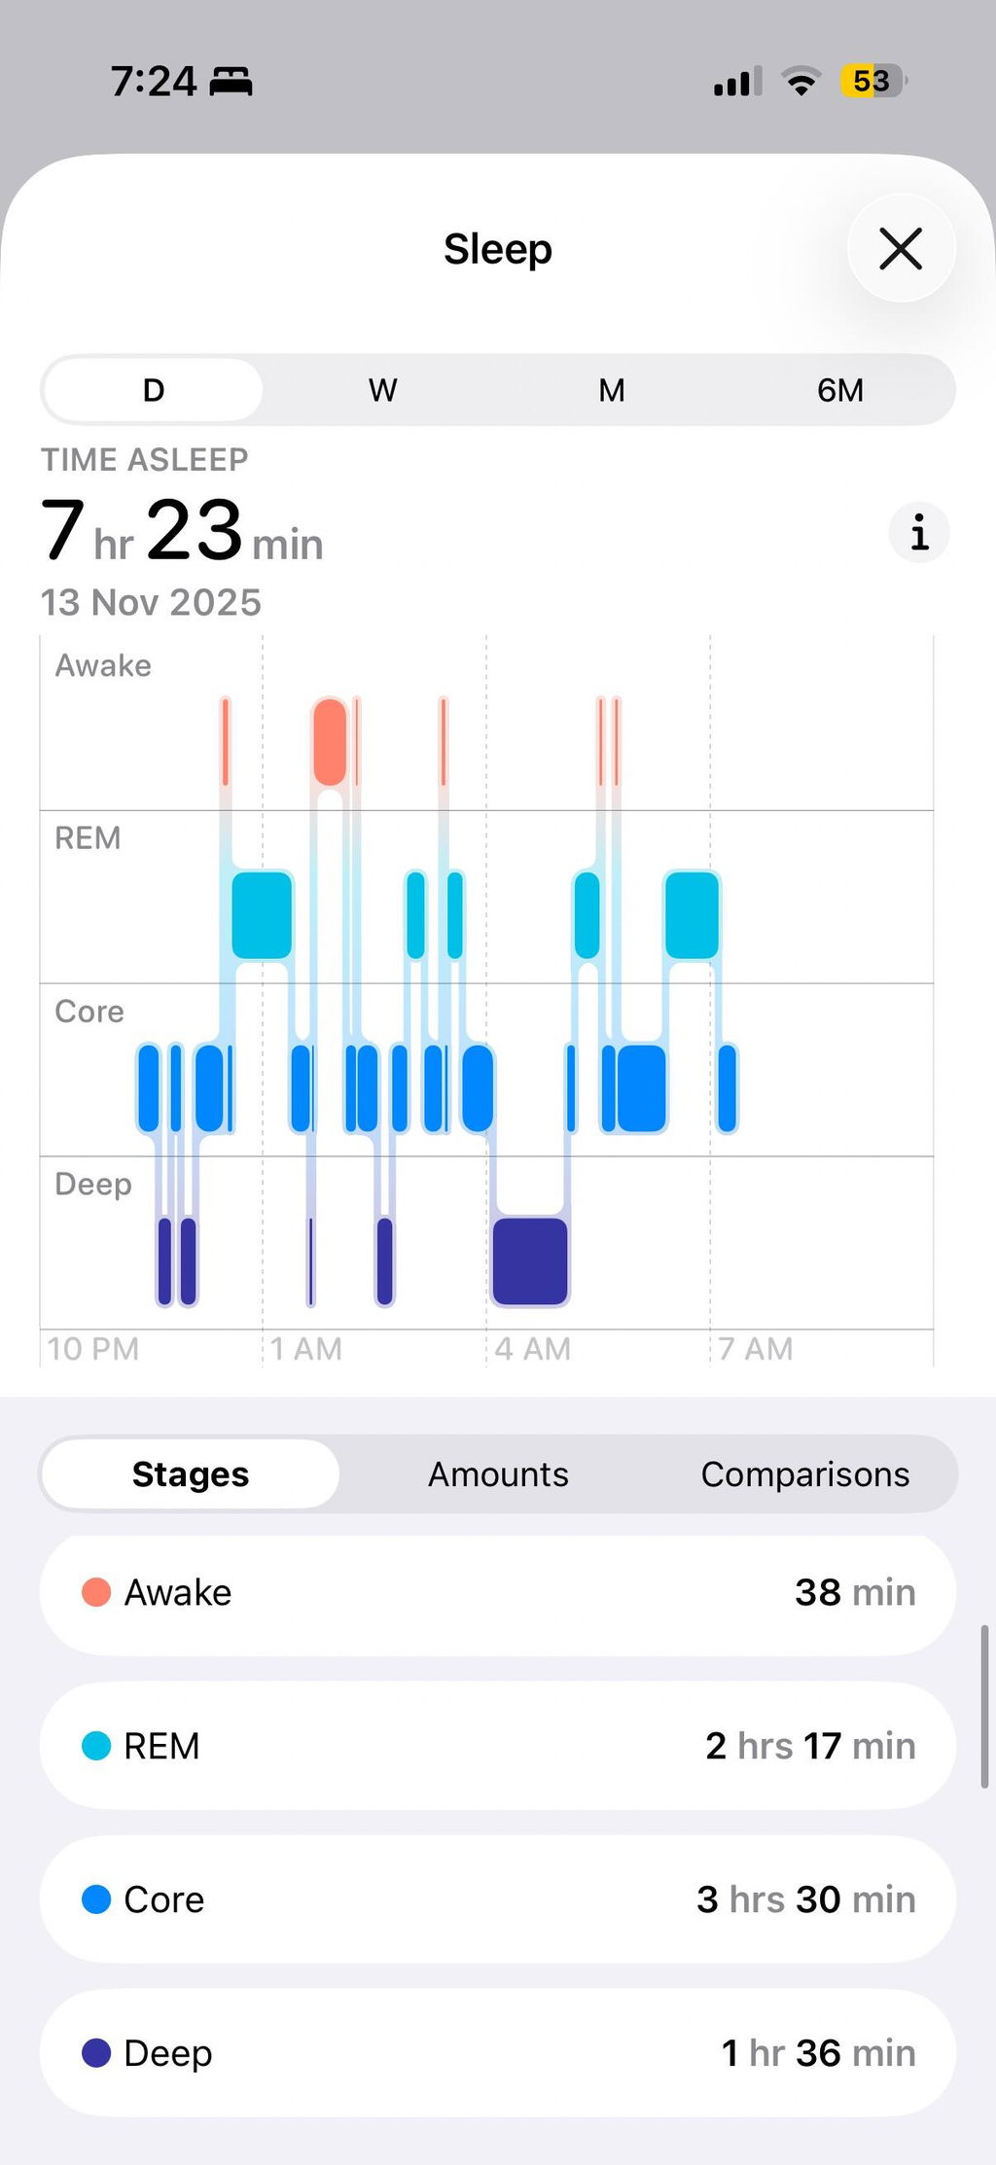
Task: Tap the battery indicator showing 53
Action: [x=873, y=81]
